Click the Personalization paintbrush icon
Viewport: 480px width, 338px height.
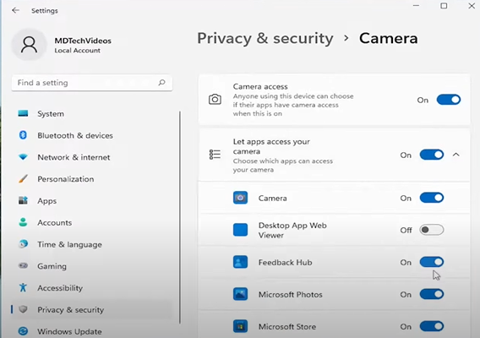(23, 179)
